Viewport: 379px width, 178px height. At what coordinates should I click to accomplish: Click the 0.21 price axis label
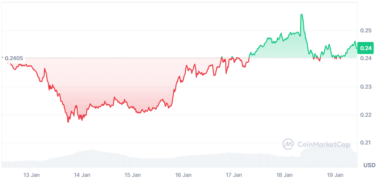coord(365,143)
